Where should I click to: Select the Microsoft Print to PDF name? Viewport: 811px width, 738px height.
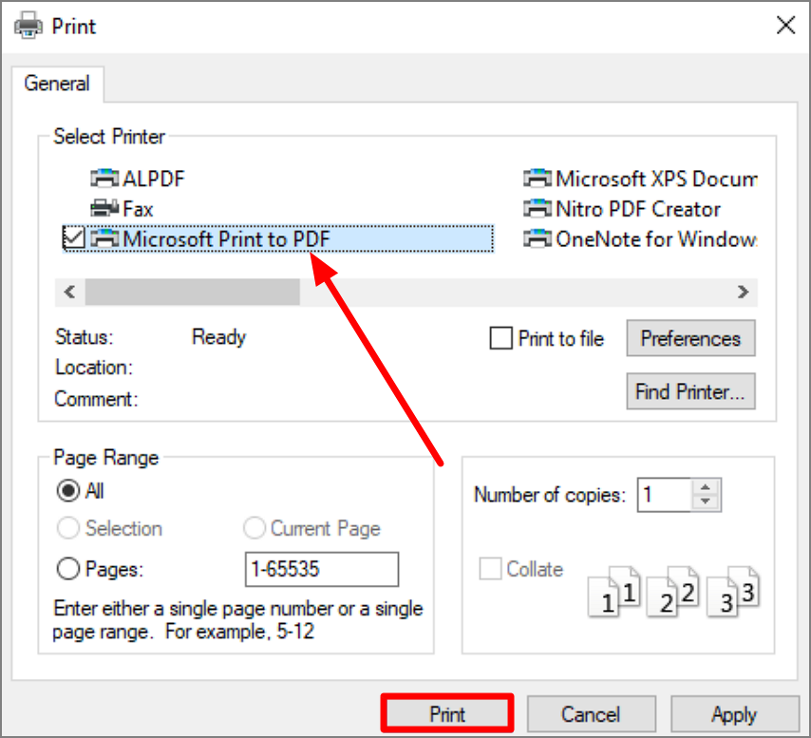tap(226, 239)
